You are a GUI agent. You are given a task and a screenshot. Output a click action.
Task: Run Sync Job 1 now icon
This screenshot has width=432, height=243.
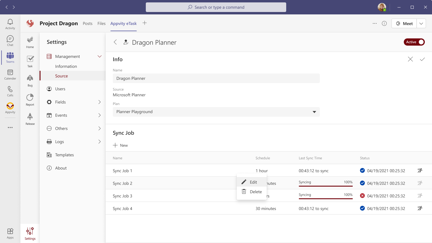[x=420, y=171]
